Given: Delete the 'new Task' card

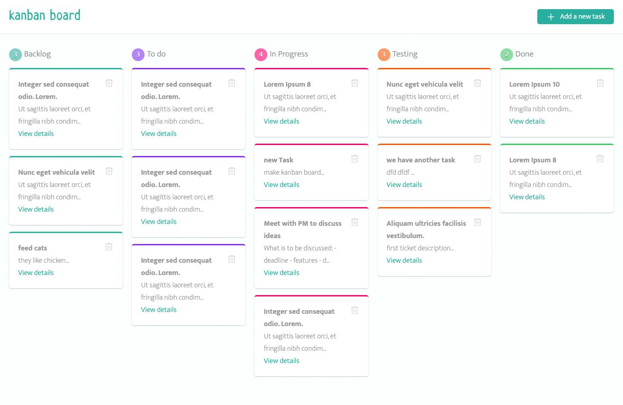Looking at the screenshot, I should pos(355,159).
